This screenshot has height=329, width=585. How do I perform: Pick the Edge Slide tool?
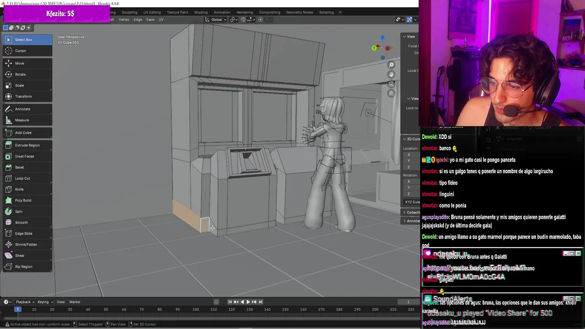coord(27,233)
